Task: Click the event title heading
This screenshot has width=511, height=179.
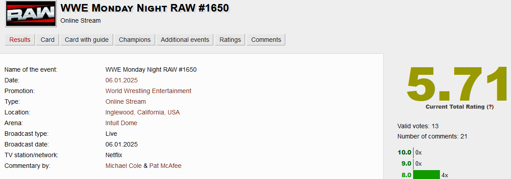Action: coord(145,8)
